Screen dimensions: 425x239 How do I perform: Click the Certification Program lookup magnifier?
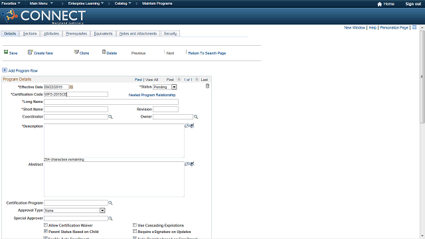coord(110,203)
